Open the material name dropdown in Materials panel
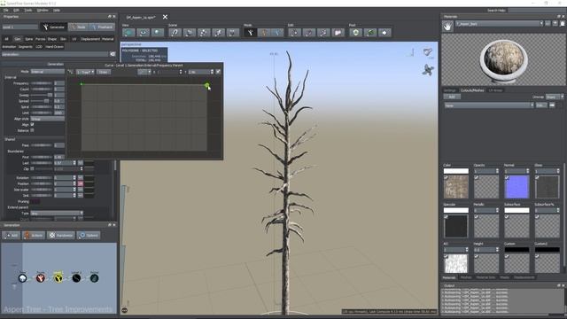The width and height of the screenshot is (567, 319). [500, 24]
